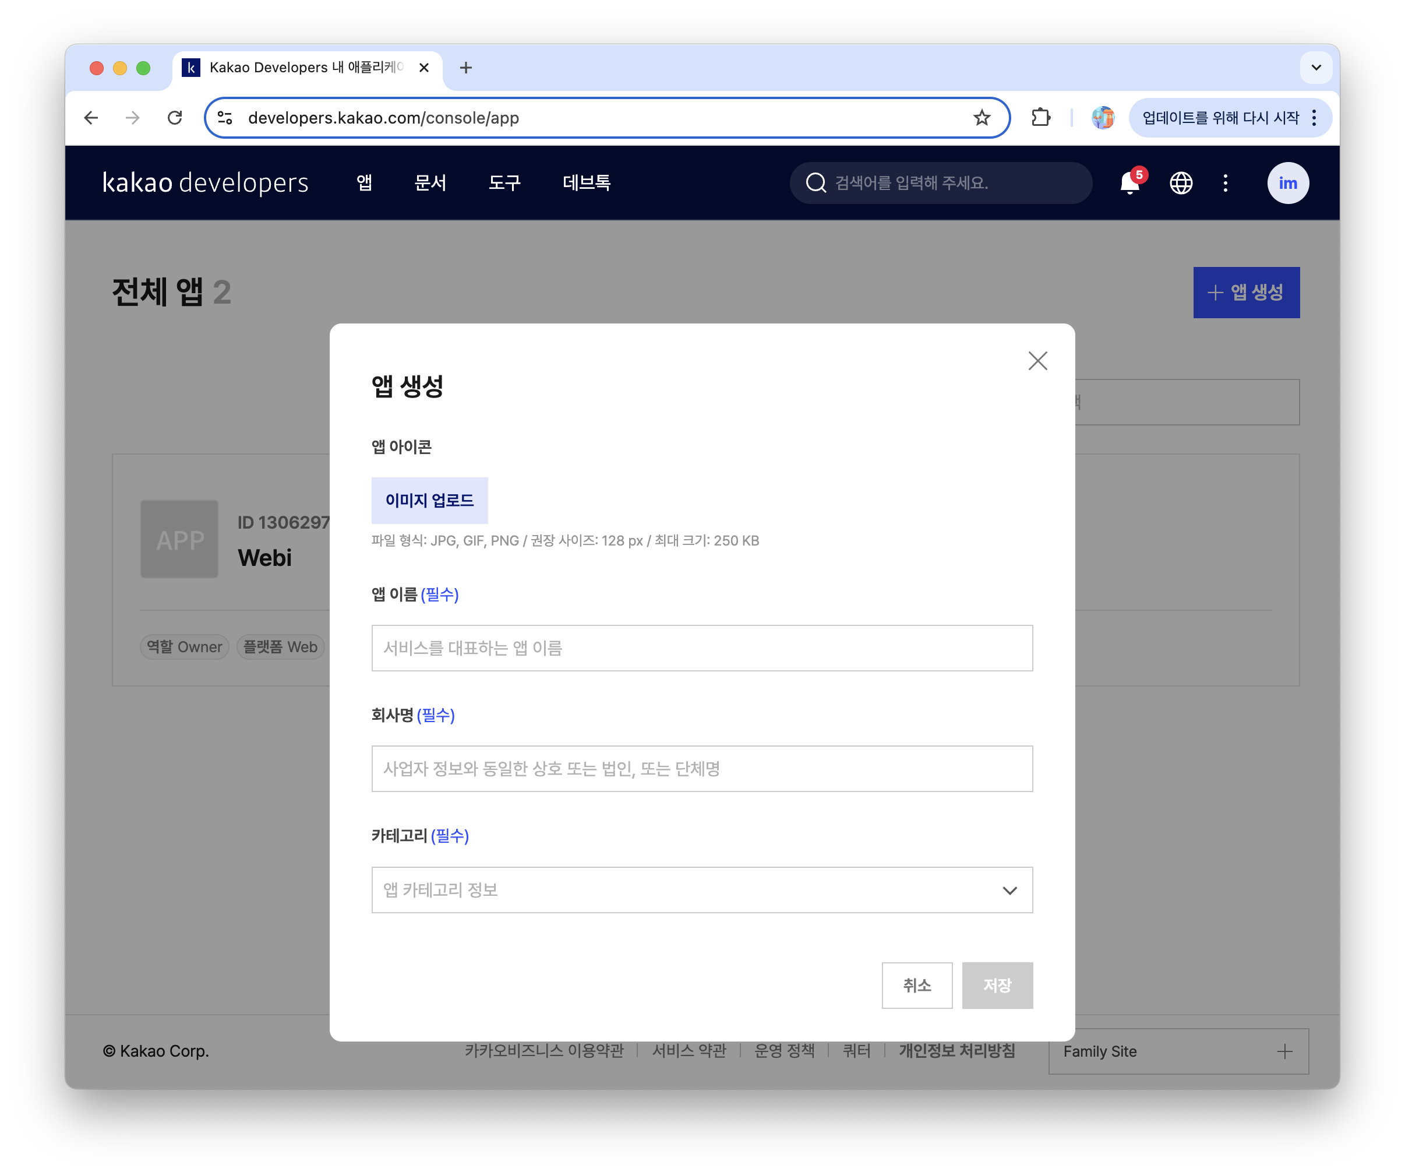Viewport: 1405px width, 1175px height.
Task: Reload the page
Action: pos(175,118)
